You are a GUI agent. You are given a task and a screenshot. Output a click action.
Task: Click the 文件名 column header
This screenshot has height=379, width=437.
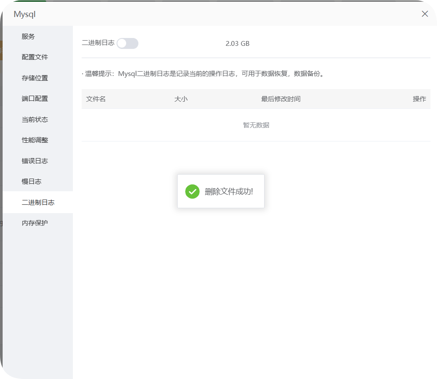tap(96, 99)
